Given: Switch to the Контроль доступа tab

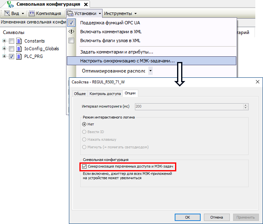Looking at the screenshot, I should 105,94.
